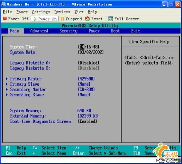This screenshot has width=182, height=164.
Task: Click the Boot-time Diagnostic Screen label
Action: (41, 121)
